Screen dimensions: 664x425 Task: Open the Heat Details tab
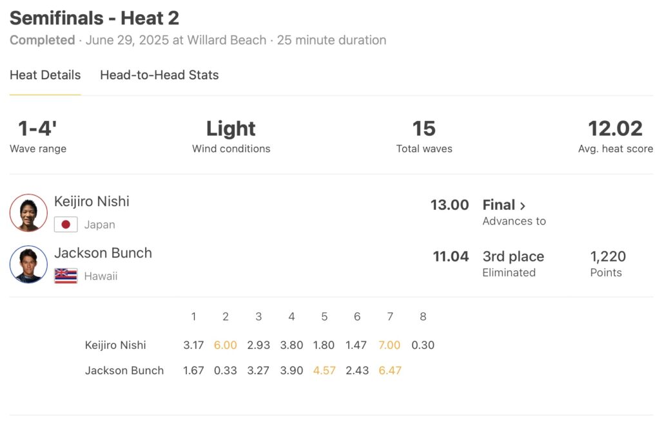pos(45,75)
